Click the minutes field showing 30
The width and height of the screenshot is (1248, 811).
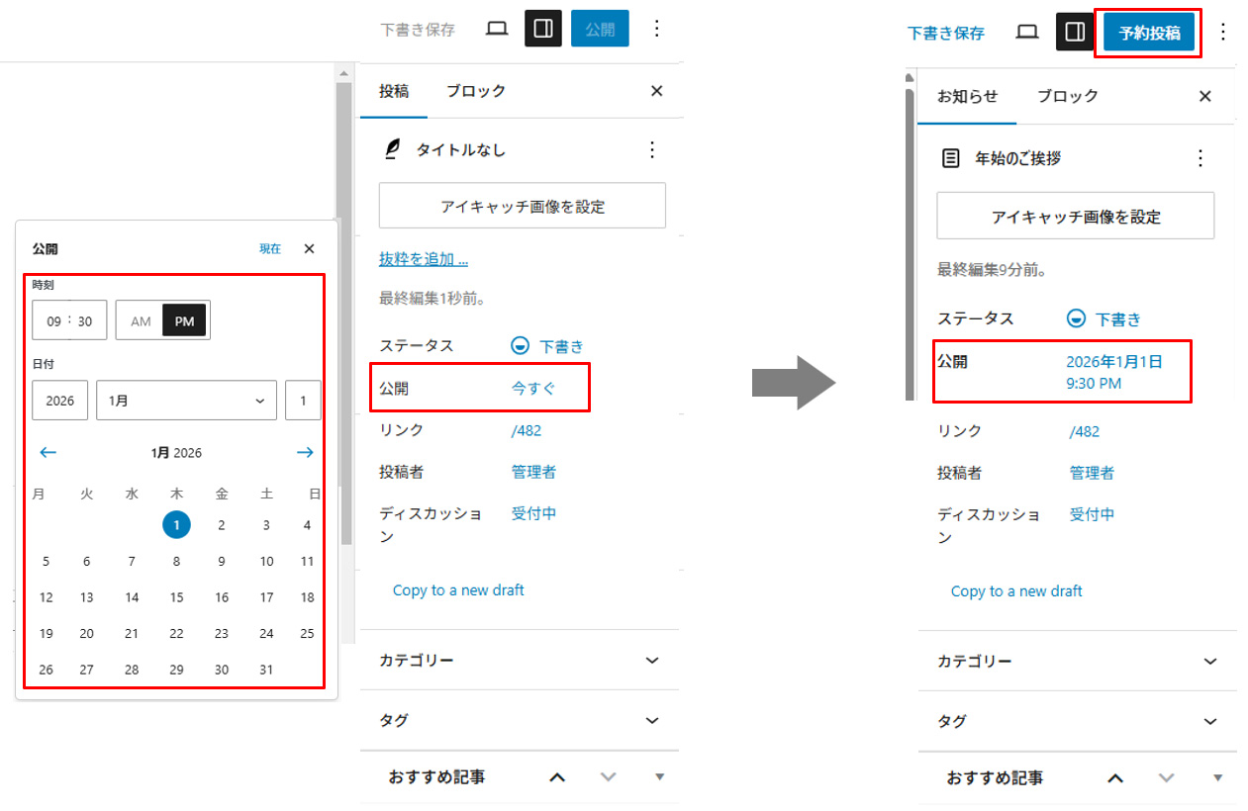click(85, 321)
